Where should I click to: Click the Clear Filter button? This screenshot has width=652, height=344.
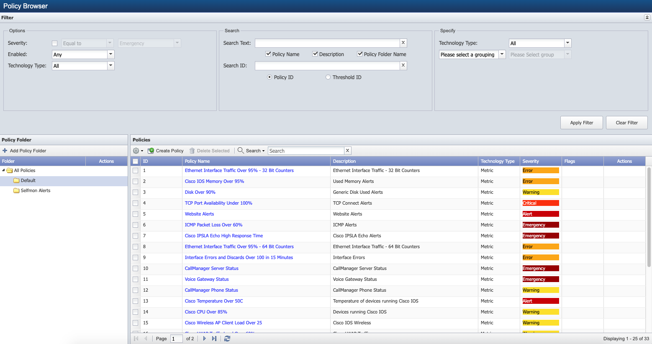[627, 123]
